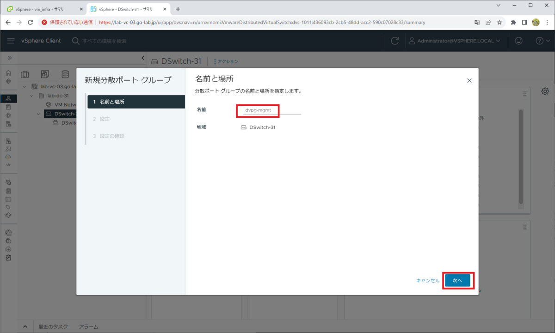Screen dimensions: 555x333
Task: Click 次へ to proceed
Action: (x=457, y=280)
